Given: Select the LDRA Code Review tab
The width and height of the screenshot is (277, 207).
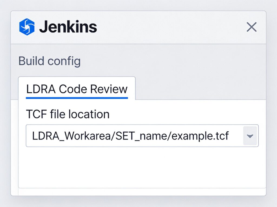Looking at the screenshot, I should 77,89.
